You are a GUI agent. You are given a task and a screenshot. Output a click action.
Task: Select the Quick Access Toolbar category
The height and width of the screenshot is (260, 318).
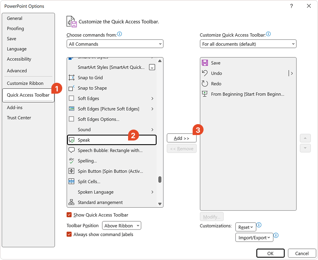coord(28,95)
